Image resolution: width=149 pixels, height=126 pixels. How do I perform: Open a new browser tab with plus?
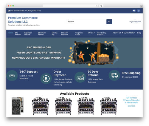point(141,7)
